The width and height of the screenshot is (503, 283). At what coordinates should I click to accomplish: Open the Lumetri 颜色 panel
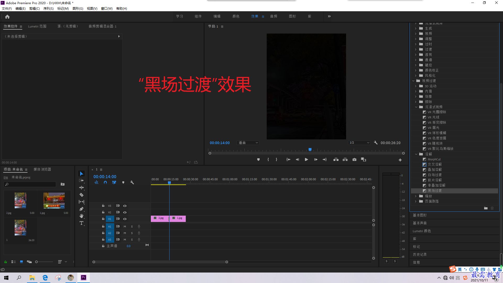pyautogui.click(x=422, y=231)
